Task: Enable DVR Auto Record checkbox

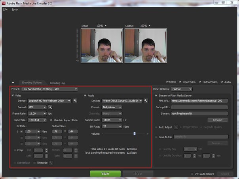Action: coord(192,174)
